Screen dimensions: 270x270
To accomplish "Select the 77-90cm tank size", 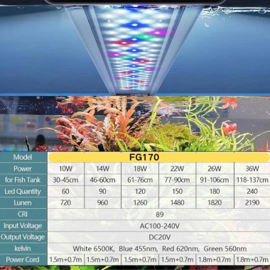I will (177, 180).
